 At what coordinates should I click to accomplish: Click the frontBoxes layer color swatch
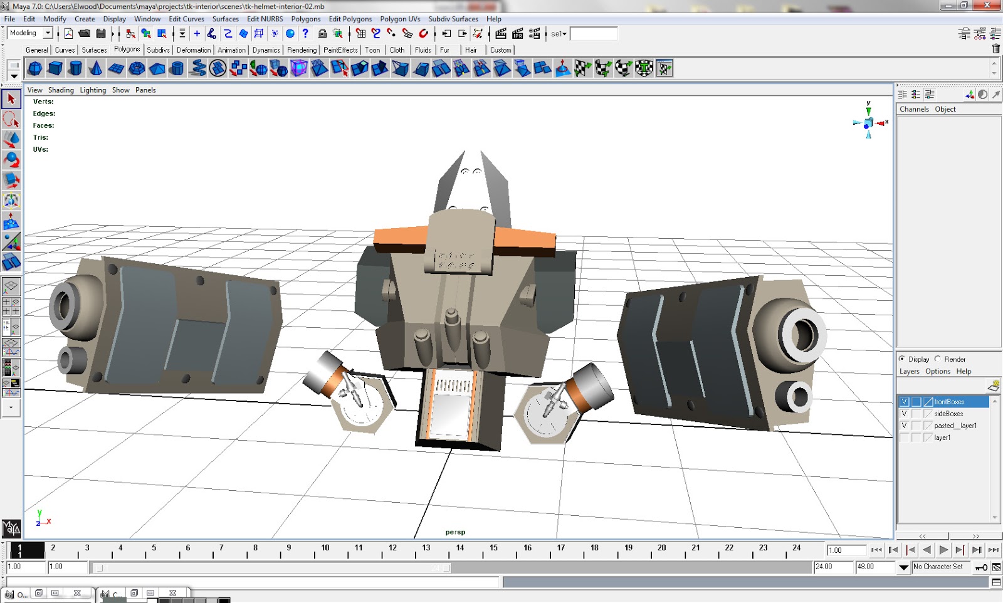(x=928, y=402)
